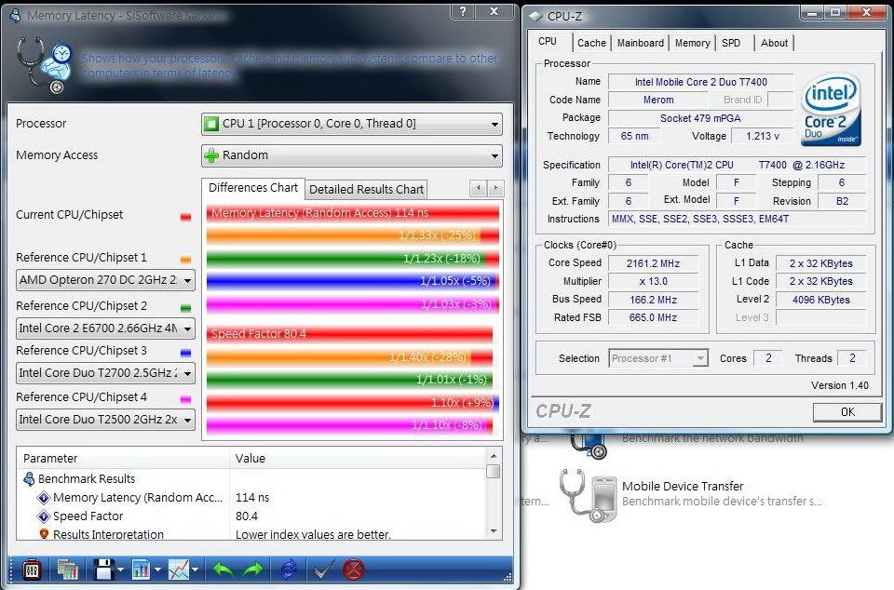The image size is (894, 590).
Task: Click the green forward arrow icon
Action: 252,569
